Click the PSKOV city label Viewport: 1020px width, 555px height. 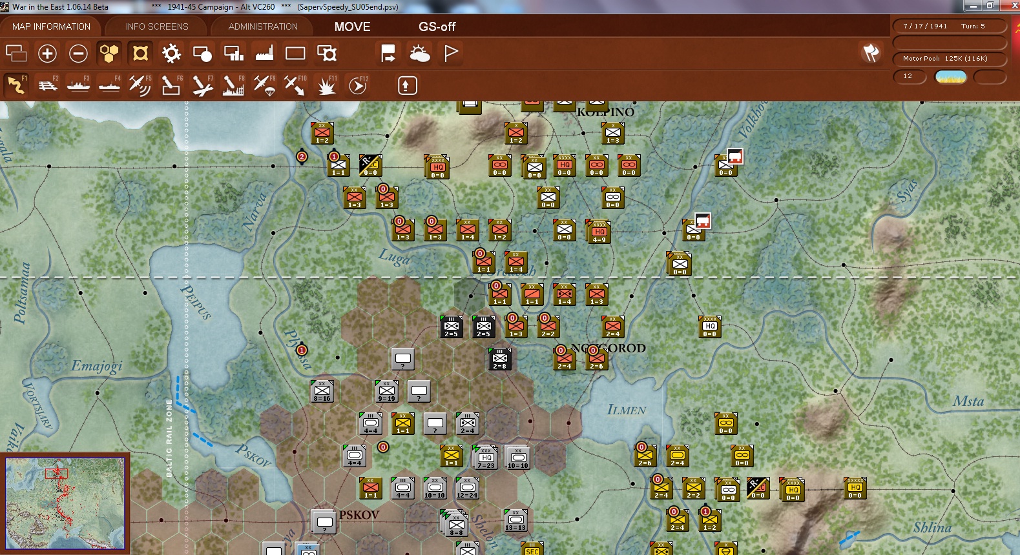pyautogui.click(x=359, y=515)
